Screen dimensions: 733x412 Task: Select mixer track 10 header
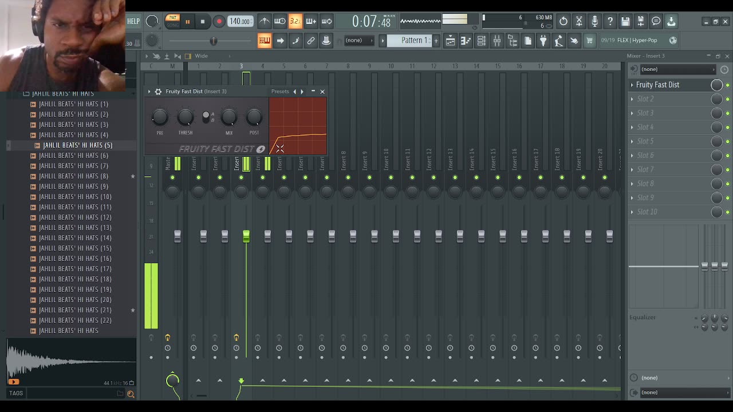click(x=391, y=66)
